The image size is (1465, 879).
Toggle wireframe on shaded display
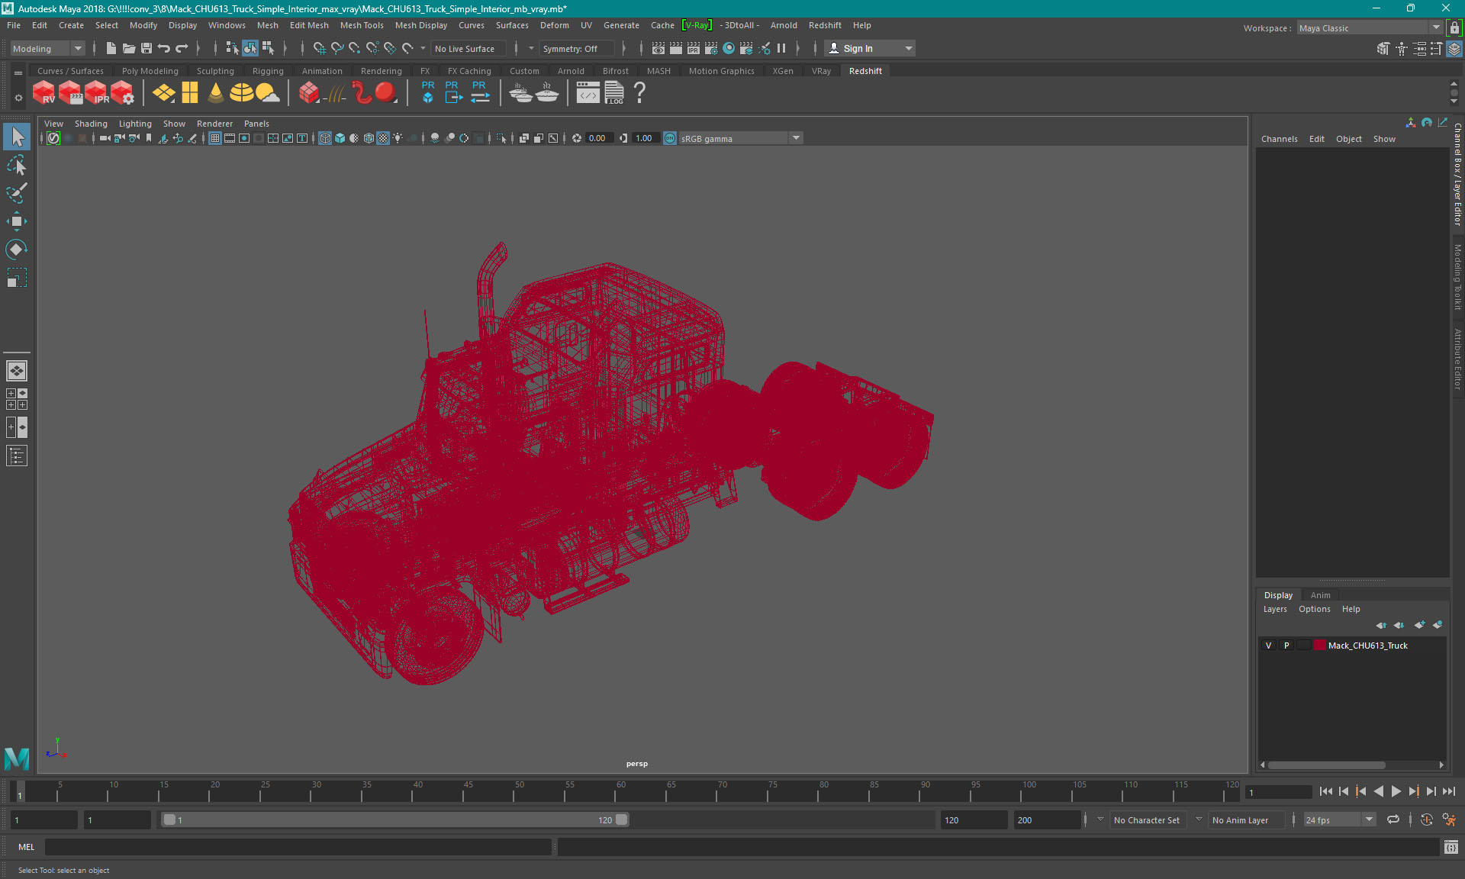click(369, 138)
